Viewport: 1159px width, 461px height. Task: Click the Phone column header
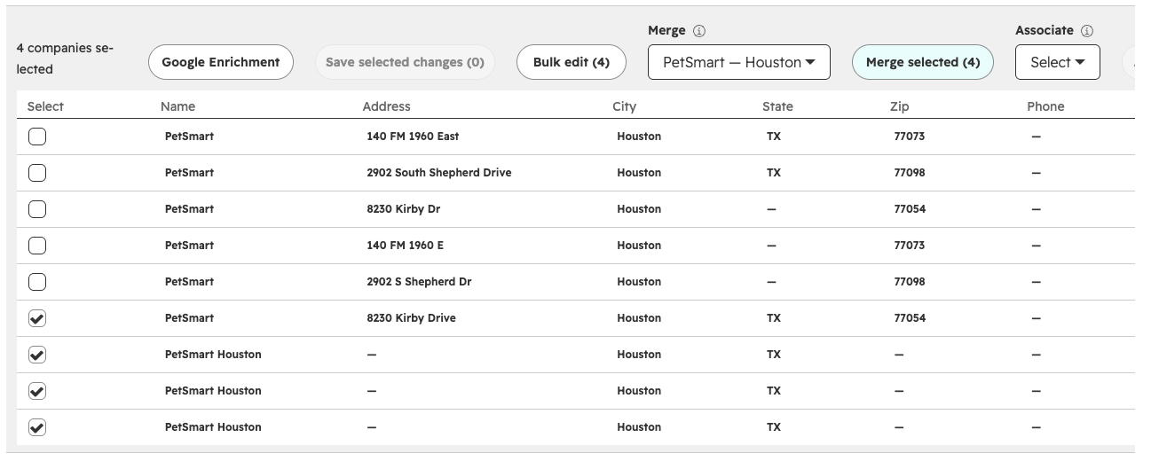pos(1045,106)
